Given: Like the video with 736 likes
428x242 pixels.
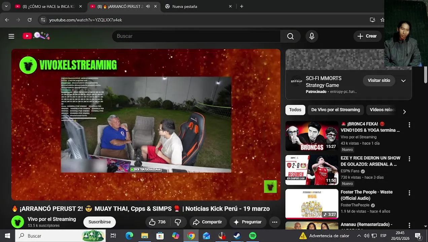Looking at the screenshot, I should pyautogui.click(x=157, y=222).
